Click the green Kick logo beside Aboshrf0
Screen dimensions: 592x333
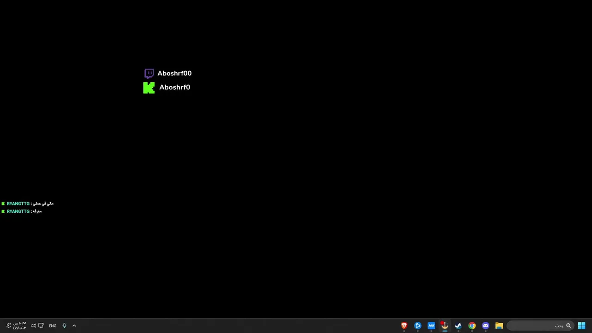[149, 87]
